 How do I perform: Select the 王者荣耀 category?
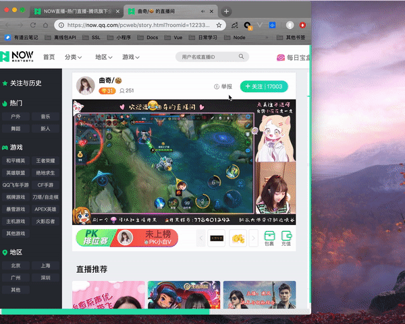[x=45, y=161]
